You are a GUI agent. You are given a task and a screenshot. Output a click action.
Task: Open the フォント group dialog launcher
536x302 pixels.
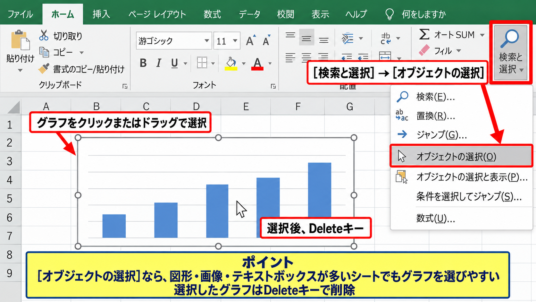(x=273, y=86)
